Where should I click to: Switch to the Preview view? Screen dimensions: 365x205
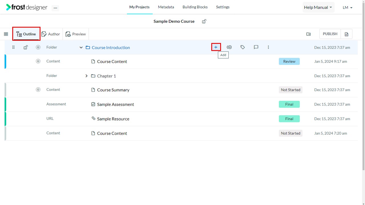(x=76, y=34)
